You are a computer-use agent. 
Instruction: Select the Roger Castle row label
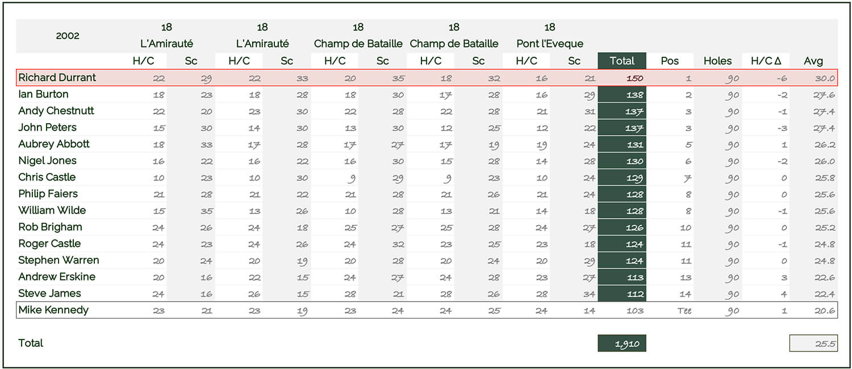point(49,244)
